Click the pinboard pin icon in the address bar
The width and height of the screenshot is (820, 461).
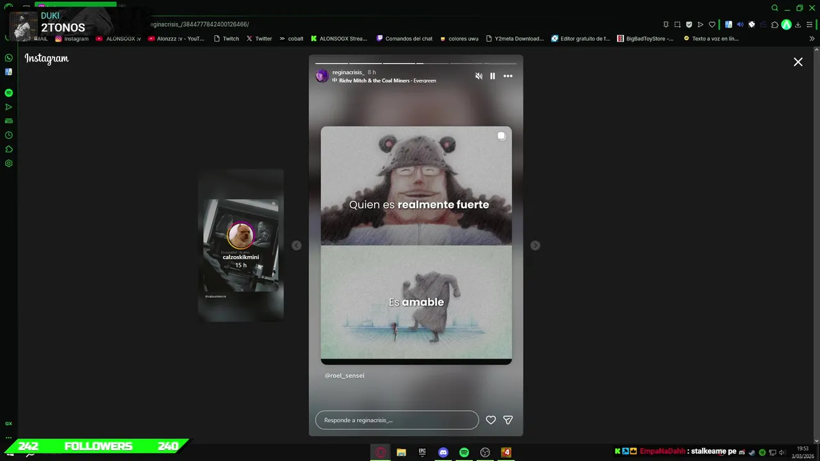tap(666, 24)
